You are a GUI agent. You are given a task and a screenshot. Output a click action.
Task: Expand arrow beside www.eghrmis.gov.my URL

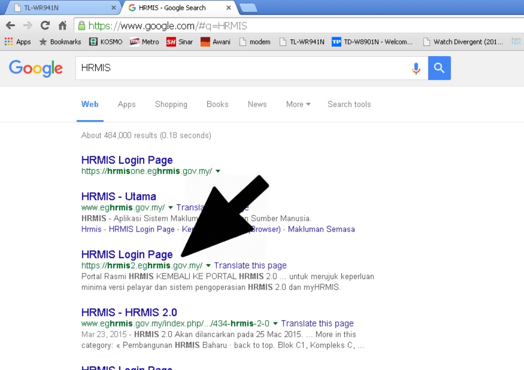coord(170,207)
